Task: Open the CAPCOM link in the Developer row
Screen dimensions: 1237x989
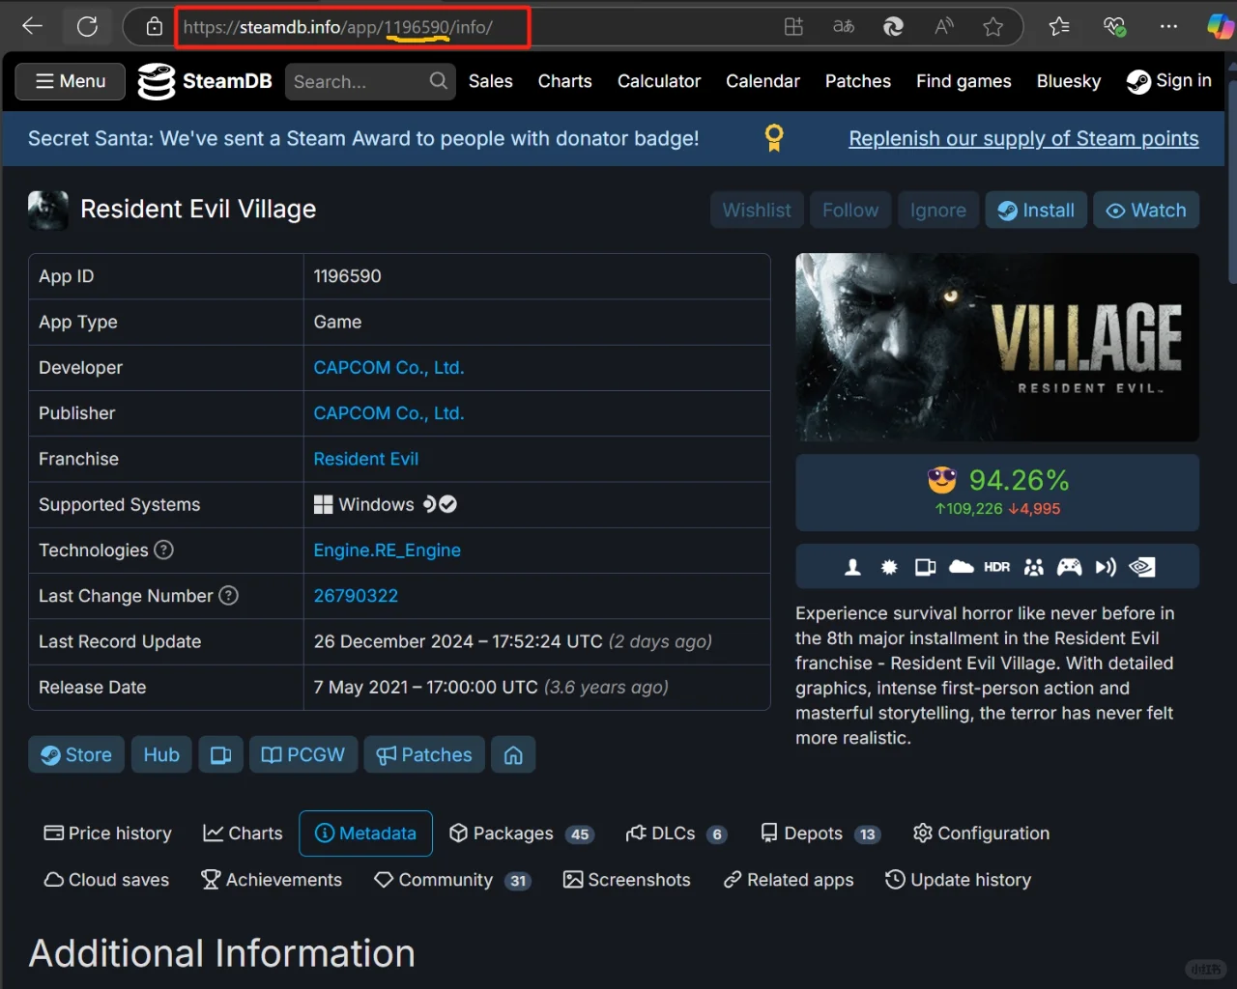Action: coord(388,368)
